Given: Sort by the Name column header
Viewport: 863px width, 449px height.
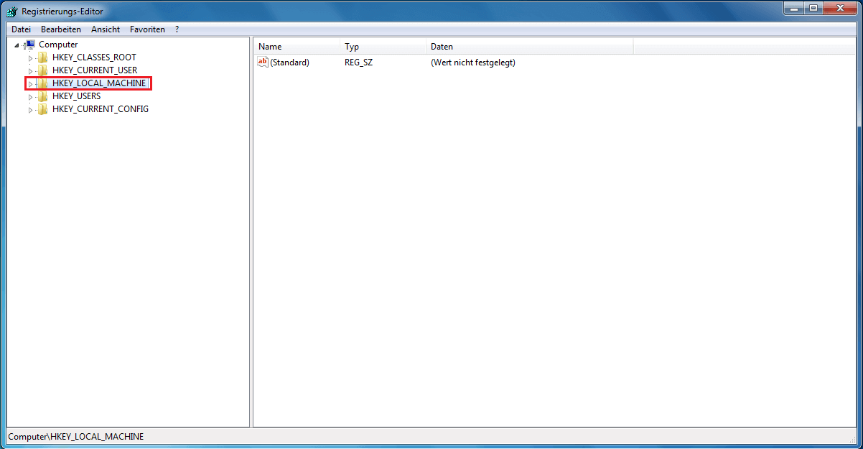Looking at the screenshot, I should pos(297,47).
